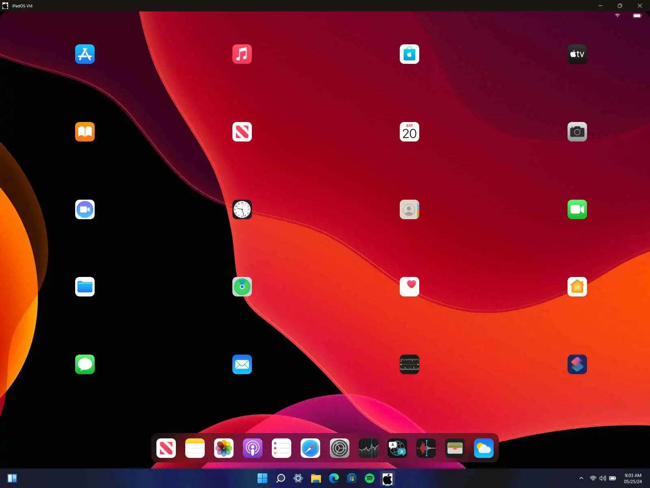This screenshot has height=488, width=650.
Task: Open the Windows Widgets panel
Action: 12,478
